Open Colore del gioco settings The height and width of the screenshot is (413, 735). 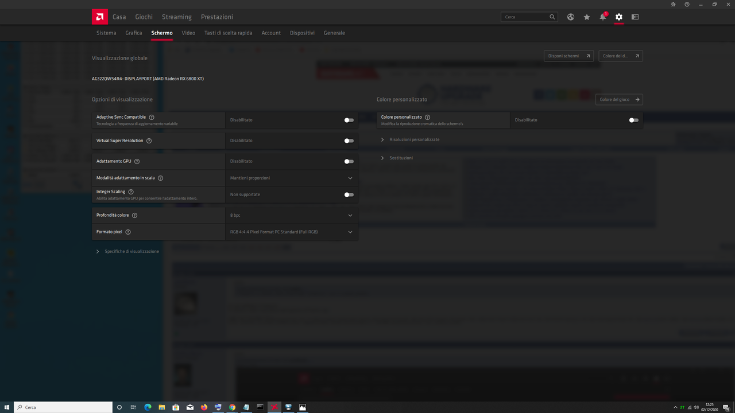(x=619, y=99)
